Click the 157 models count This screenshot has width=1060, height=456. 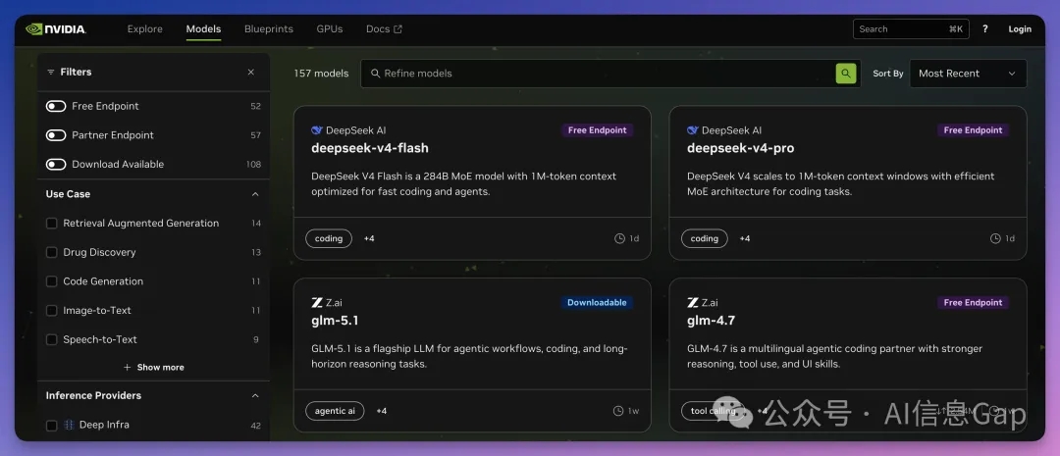click(x=321, y=74)
